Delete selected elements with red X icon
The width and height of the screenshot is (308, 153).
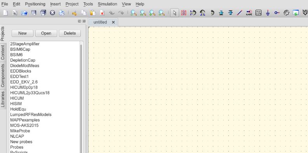[102, 13]
